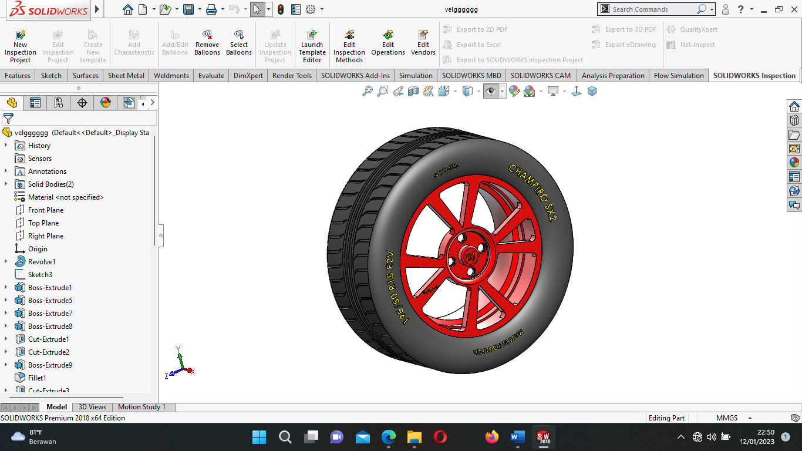
Task: Open Windows Start menu
Action: point(259,437)
